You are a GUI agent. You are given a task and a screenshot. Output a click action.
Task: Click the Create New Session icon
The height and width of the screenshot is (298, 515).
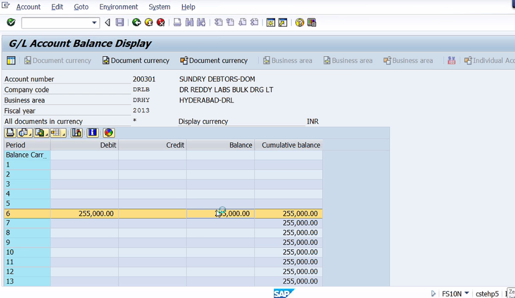(x=271, y=23)
